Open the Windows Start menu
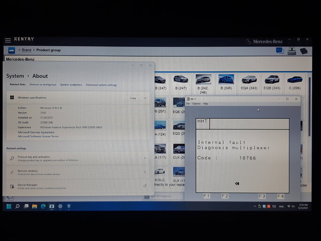Image resolution: width=321 pixels, height=241 pixels. 9,206
